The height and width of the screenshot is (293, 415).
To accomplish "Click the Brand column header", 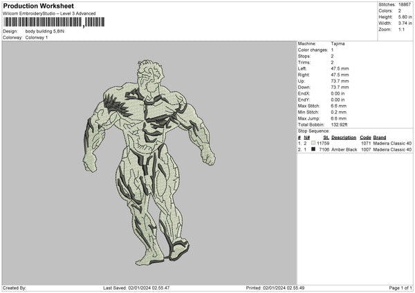I will click(x=380, y=137).
